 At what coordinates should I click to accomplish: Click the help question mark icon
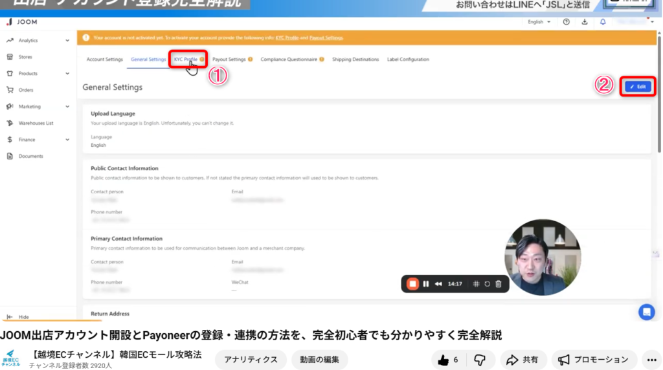(567, 22)
